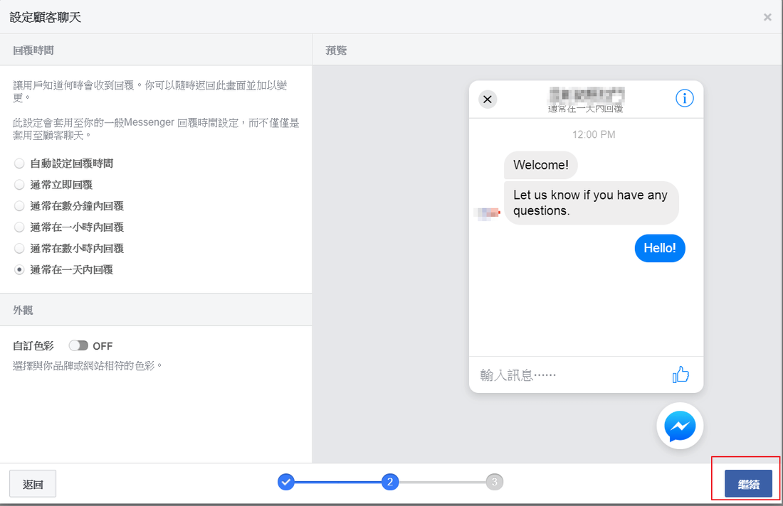Click the 輸入訊息 message input field
Screen dimensions: 783x506
click(x=569, y=375)
